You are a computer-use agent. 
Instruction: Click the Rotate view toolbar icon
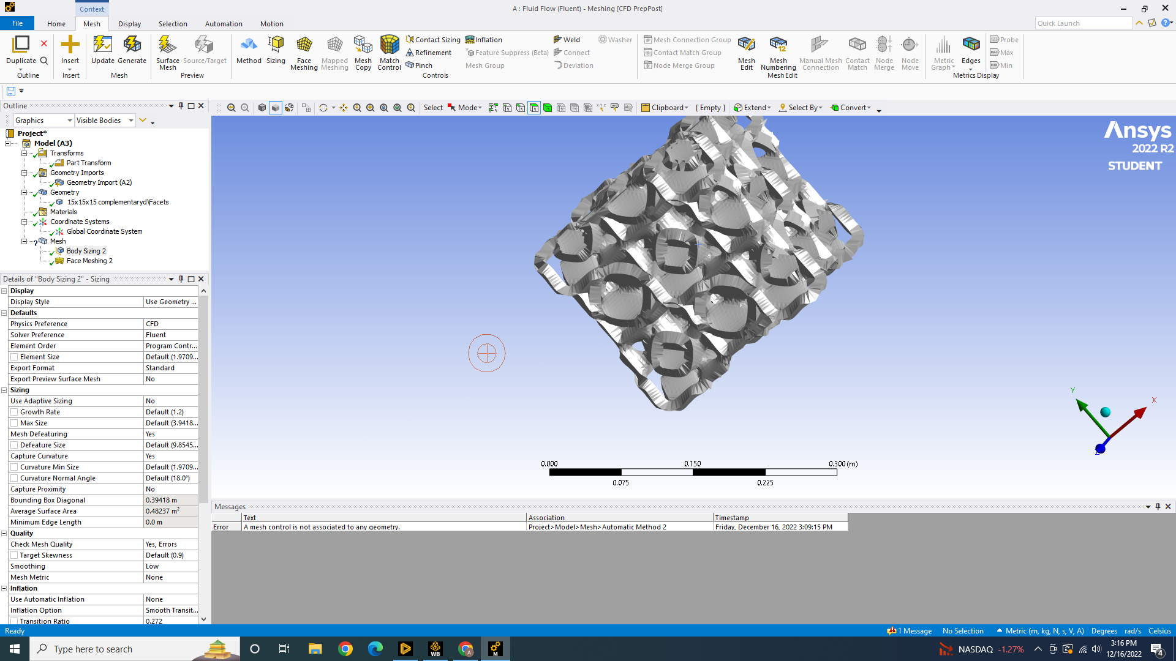click(323, 108)
